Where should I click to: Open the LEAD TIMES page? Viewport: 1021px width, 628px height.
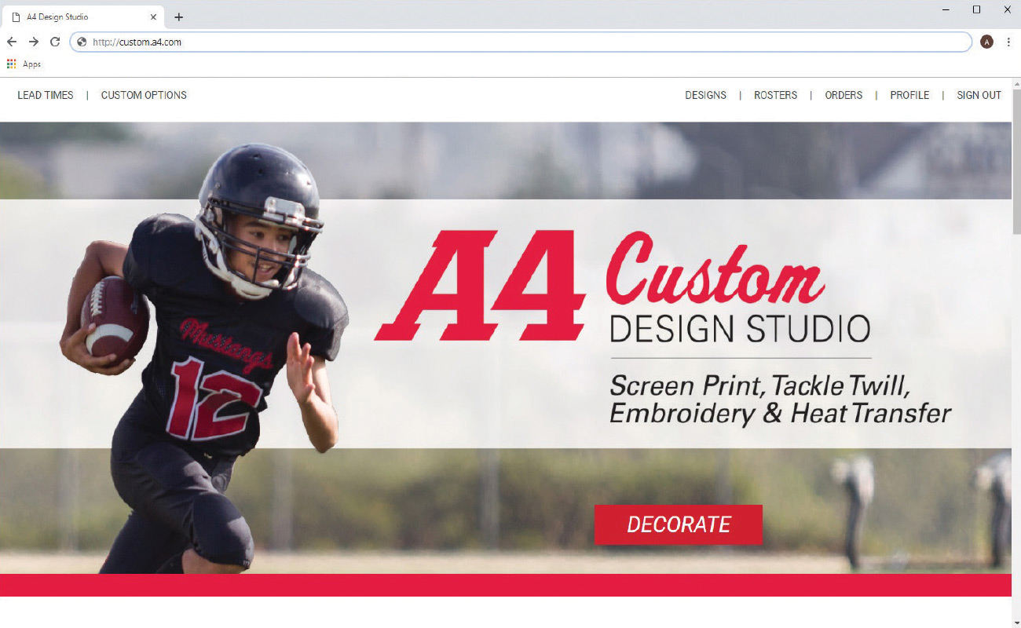46,95
